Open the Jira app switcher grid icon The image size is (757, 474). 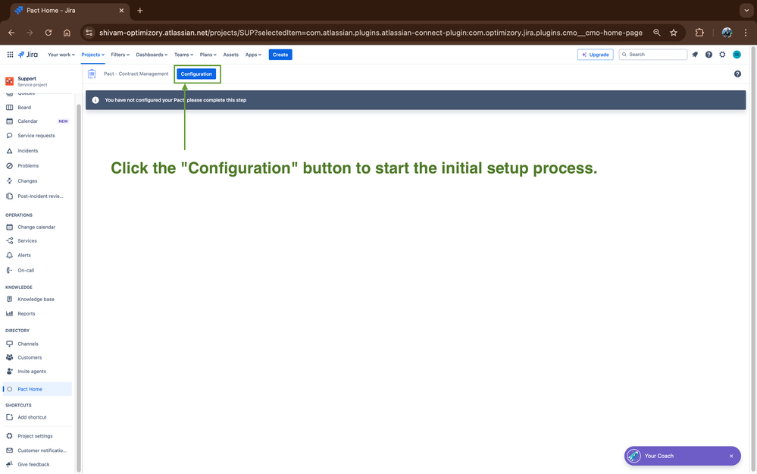tap(10, 55)
